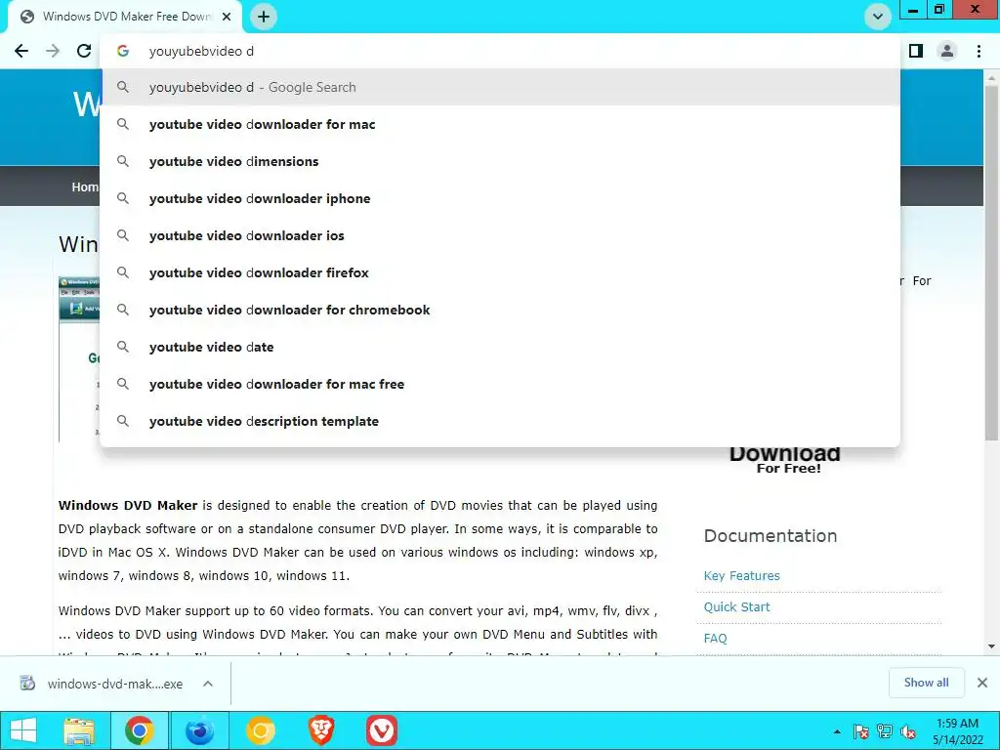The width and height of the screenshot is (1000, 750).
Task: Open the user profile avatar icon
Action: (x=947, y=51)
